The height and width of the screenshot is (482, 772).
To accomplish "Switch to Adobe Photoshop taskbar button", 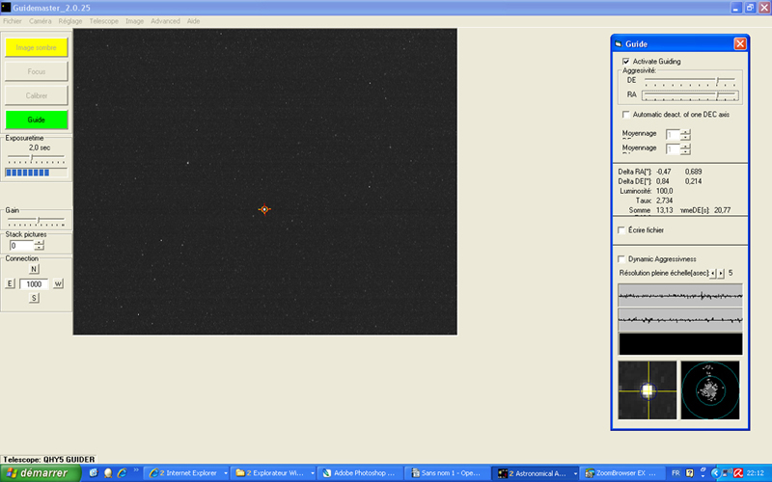I will click(359, 473).
